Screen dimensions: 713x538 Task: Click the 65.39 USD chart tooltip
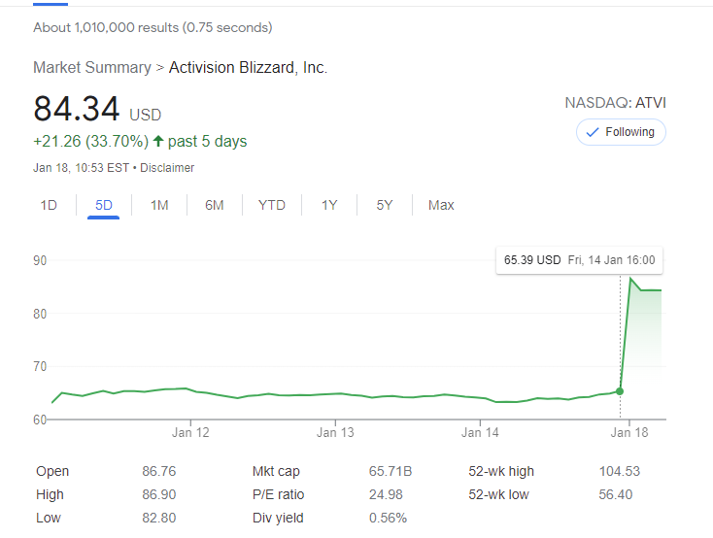pos(579,260)
